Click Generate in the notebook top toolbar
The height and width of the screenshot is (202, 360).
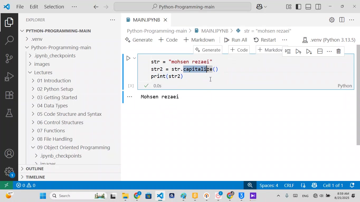139,40
